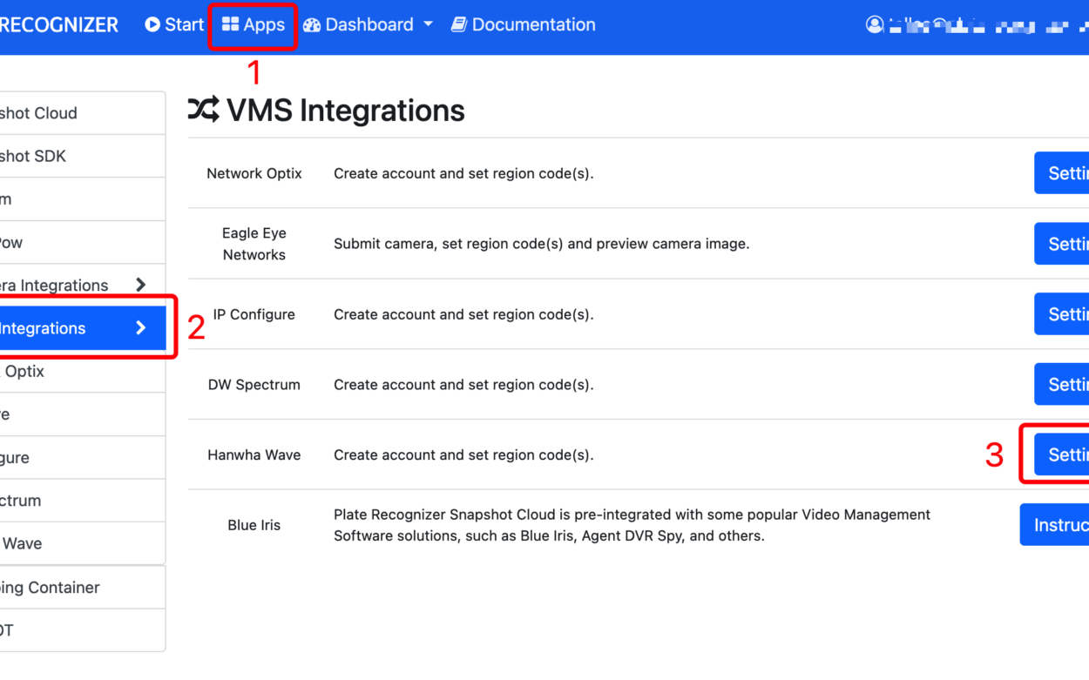Click the Network Optix row description text

(463, 173)
